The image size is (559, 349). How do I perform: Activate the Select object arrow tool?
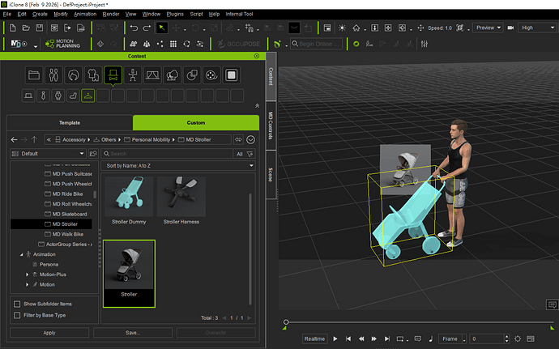[x=162, y=28]
